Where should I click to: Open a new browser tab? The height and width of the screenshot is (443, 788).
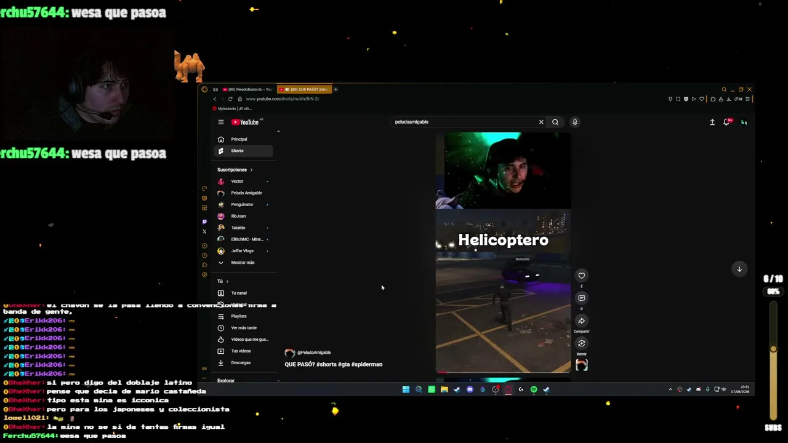click(x=336, y=89)
